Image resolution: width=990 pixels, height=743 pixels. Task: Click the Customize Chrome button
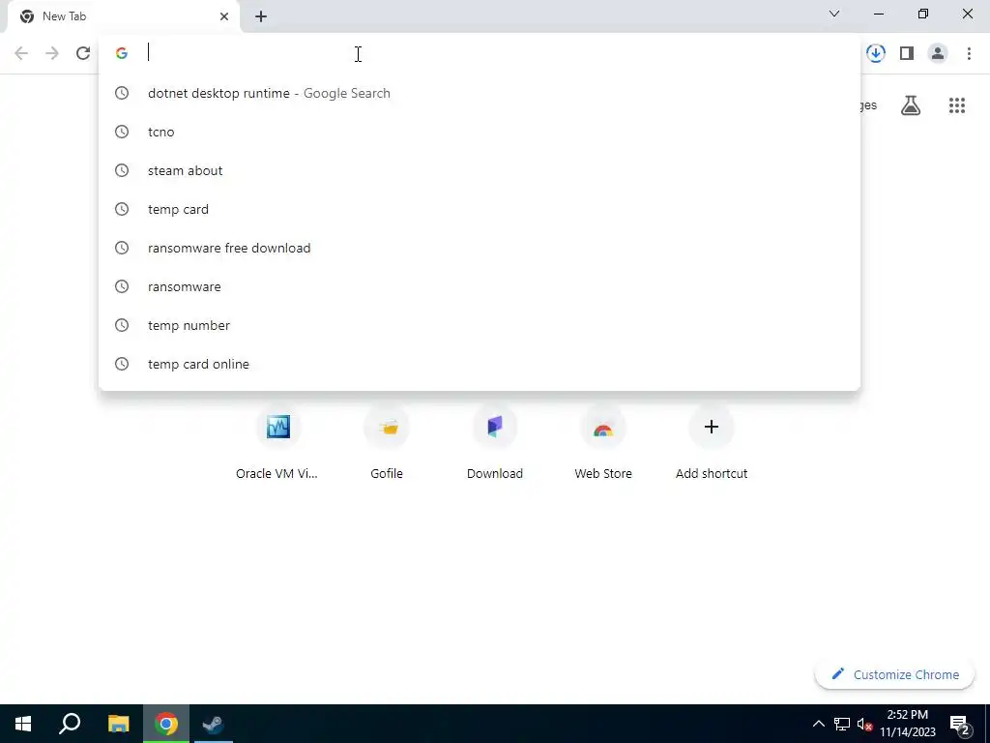894,674
